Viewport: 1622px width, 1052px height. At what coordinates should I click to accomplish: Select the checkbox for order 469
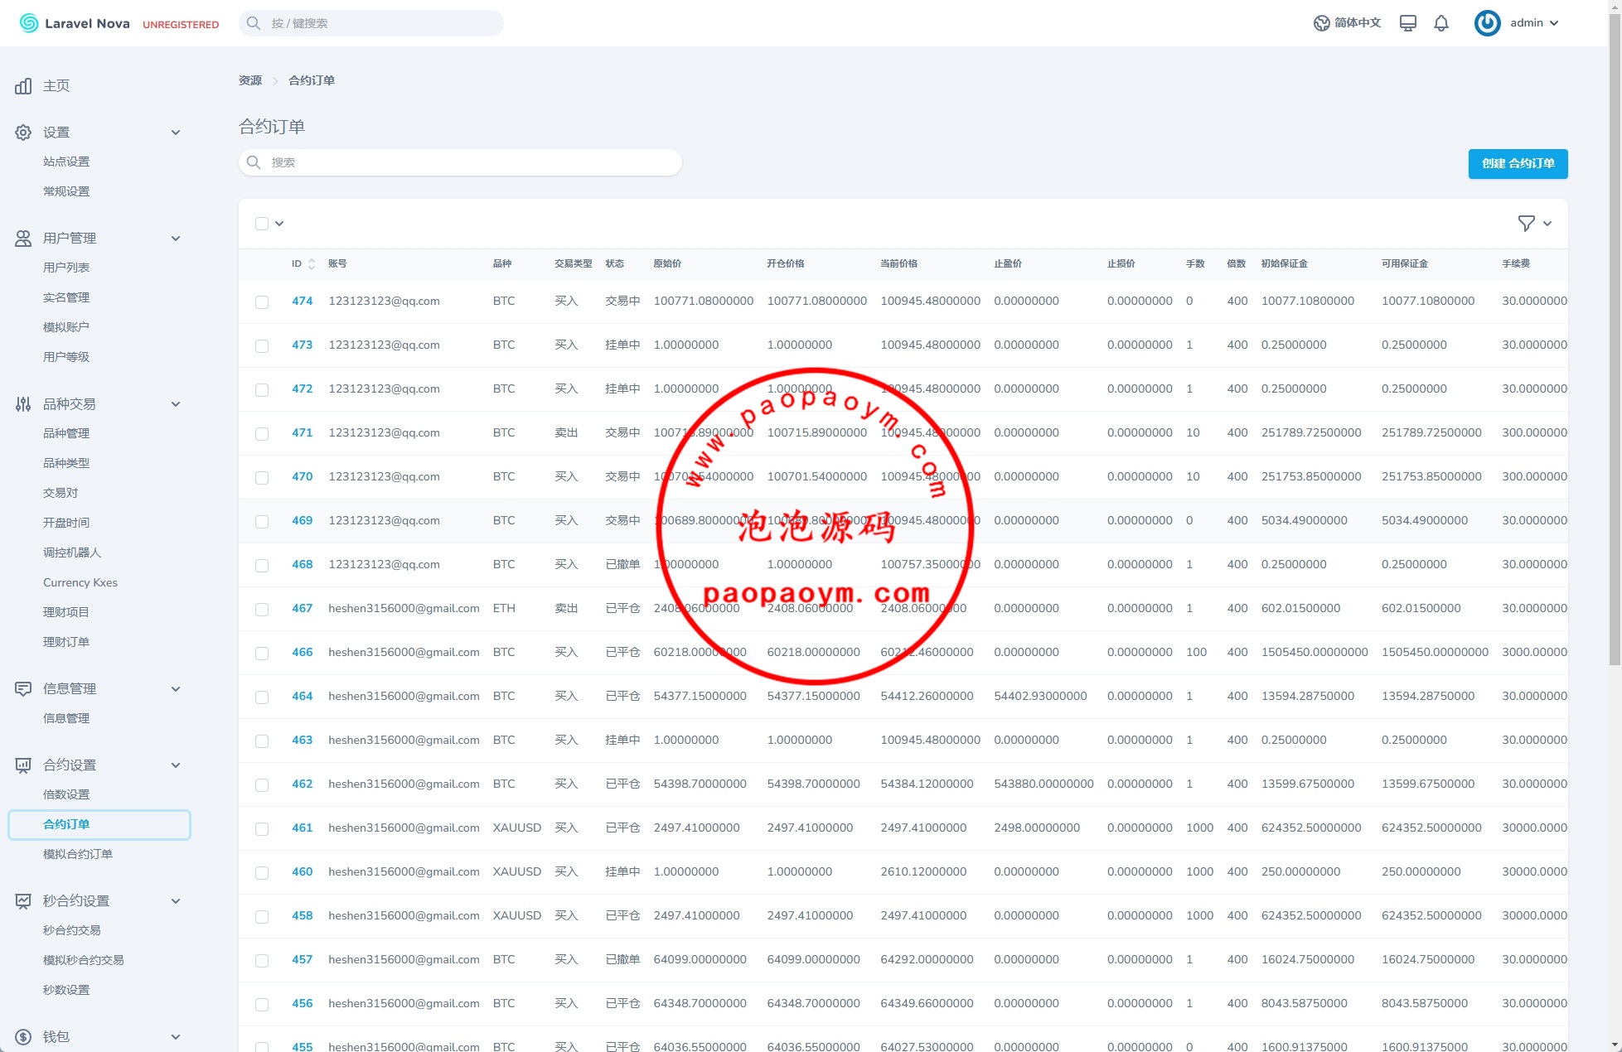pos(262,522)
